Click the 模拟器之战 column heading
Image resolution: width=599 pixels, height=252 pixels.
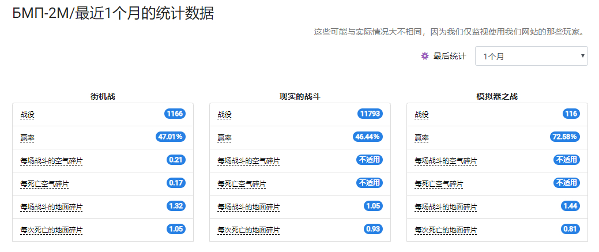coord(497,97)
